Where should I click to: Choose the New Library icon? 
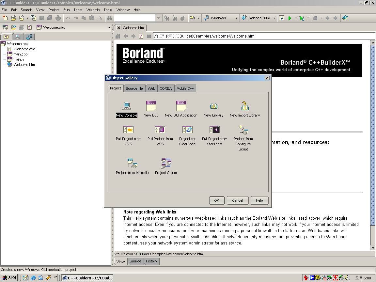[213, 106]
